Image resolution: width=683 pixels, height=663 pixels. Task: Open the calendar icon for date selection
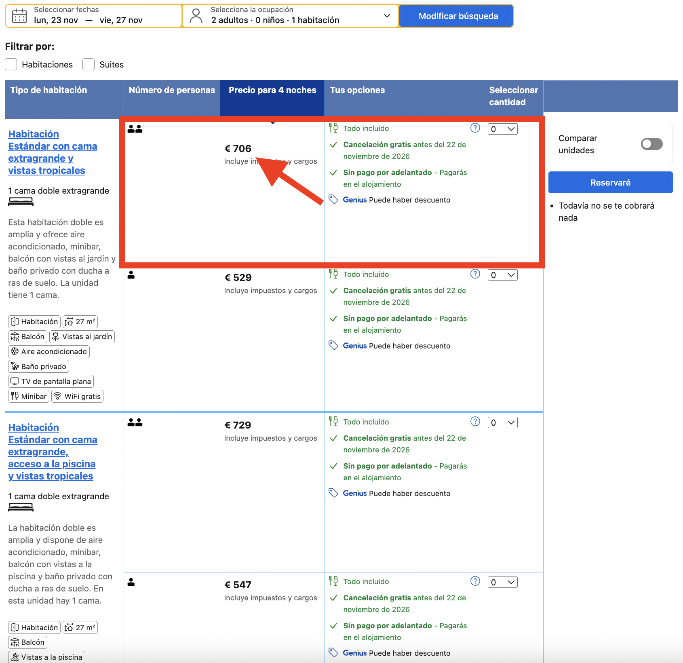coord(19,16)
